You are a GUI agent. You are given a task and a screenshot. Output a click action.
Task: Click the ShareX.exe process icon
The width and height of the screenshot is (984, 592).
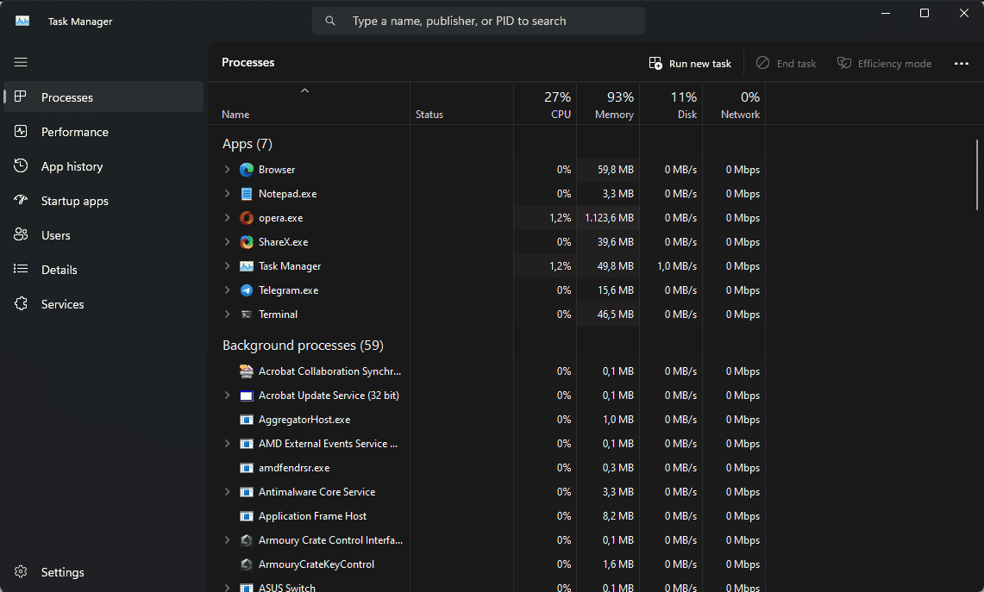point(247,242)
